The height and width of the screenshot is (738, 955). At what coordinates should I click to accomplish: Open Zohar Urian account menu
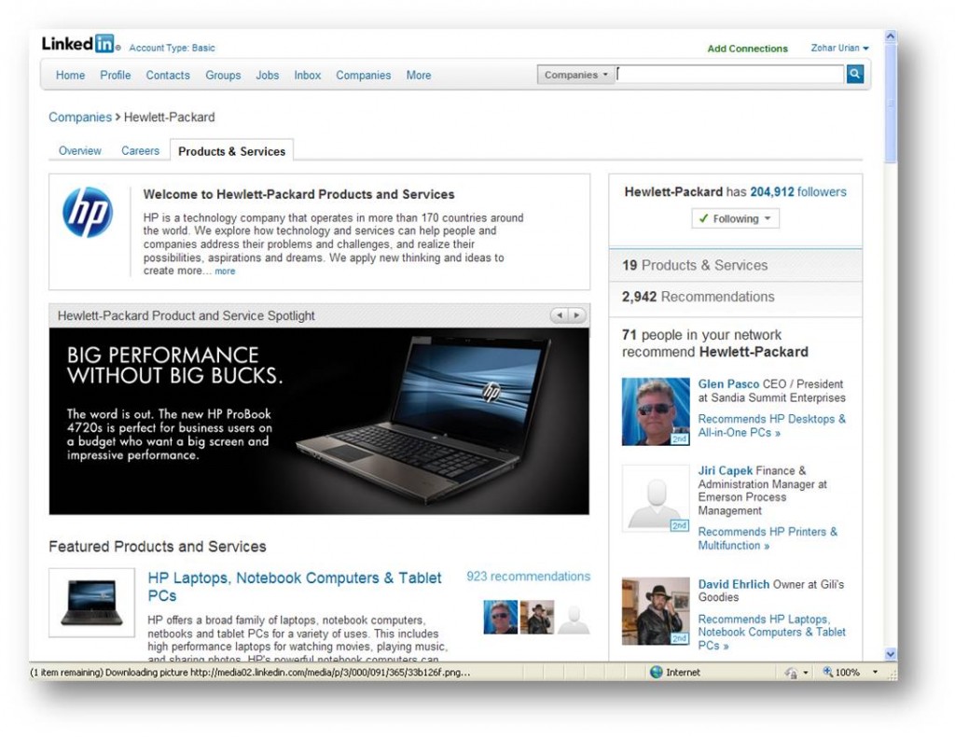click(839, 48)
